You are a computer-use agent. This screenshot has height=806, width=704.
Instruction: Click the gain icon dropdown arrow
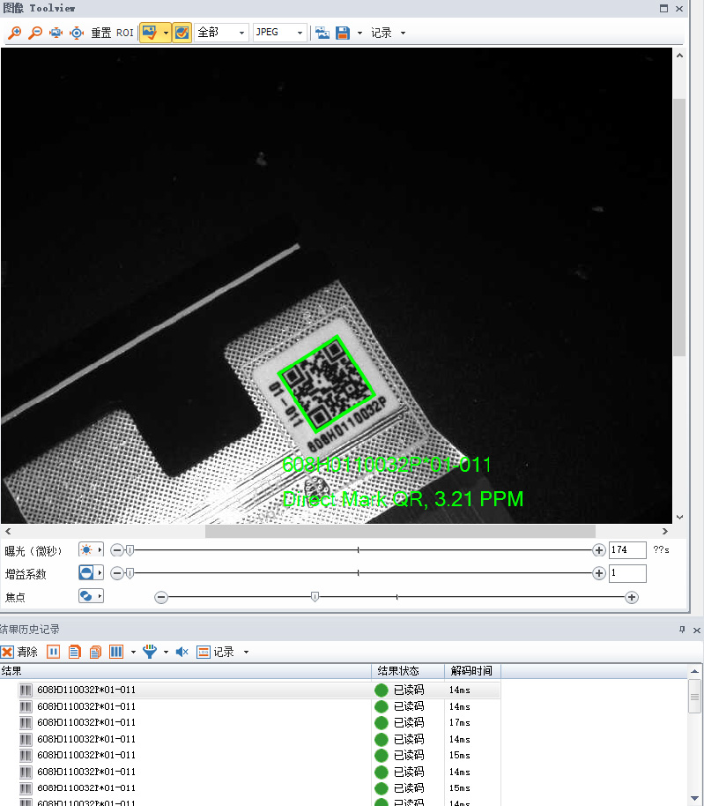point(100,572)
